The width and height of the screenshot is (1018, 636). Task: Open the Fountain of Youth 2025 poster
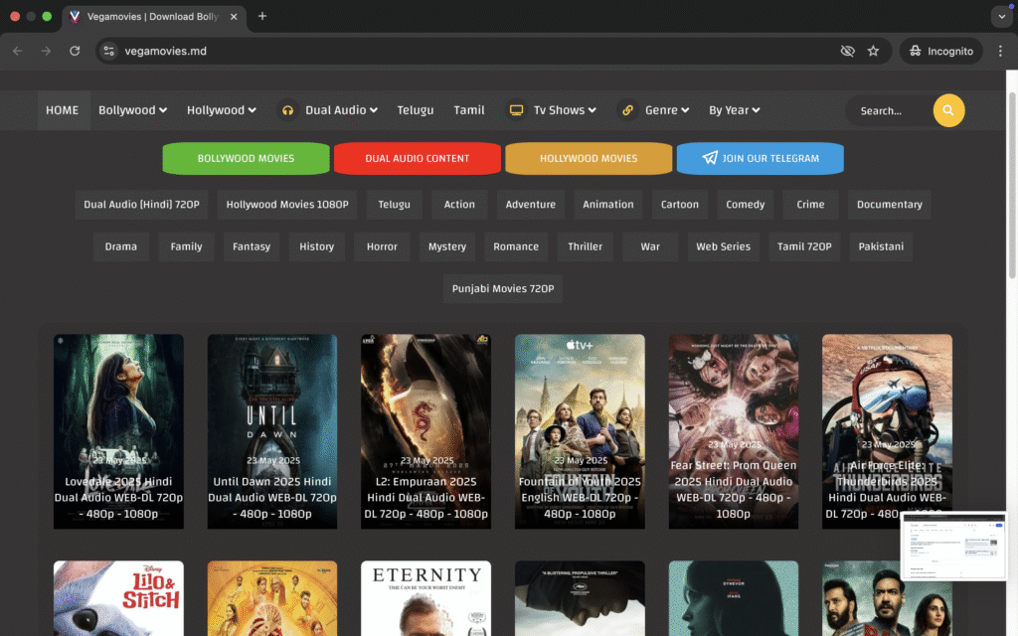(580, 431)
